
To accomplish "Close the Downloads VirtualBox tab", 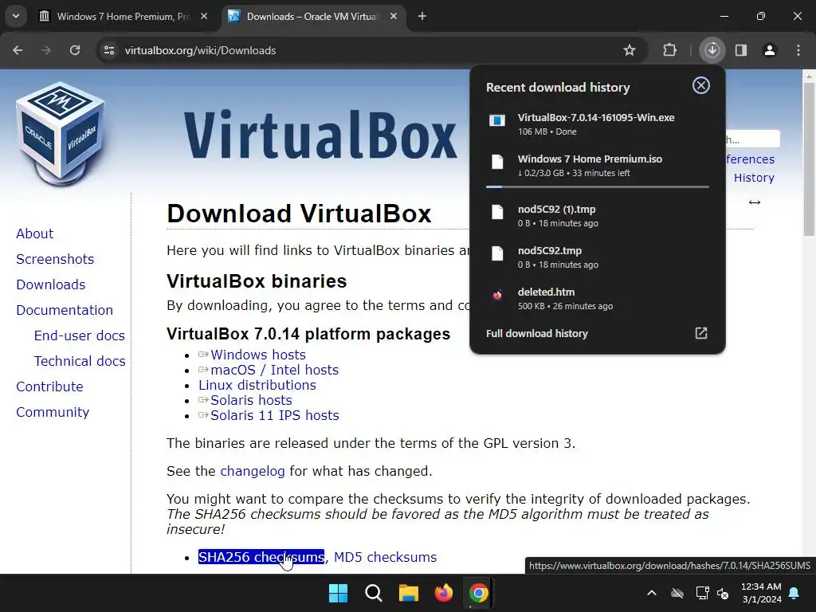I will [x=394, y=16].
